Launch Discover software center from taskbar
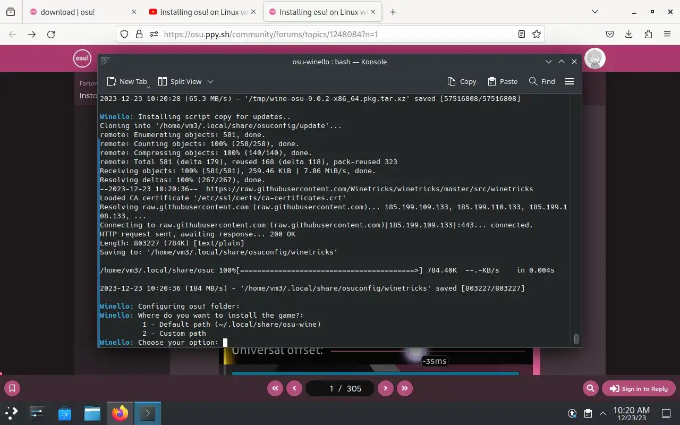Image resolution: width=680 pixels, height=425 pixels. coord(65,413)
